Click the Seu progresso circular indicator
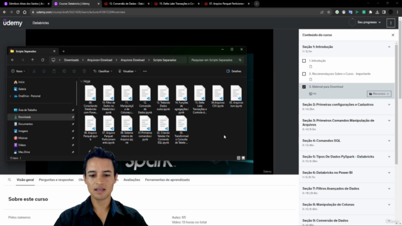 (x=352, y=23)
